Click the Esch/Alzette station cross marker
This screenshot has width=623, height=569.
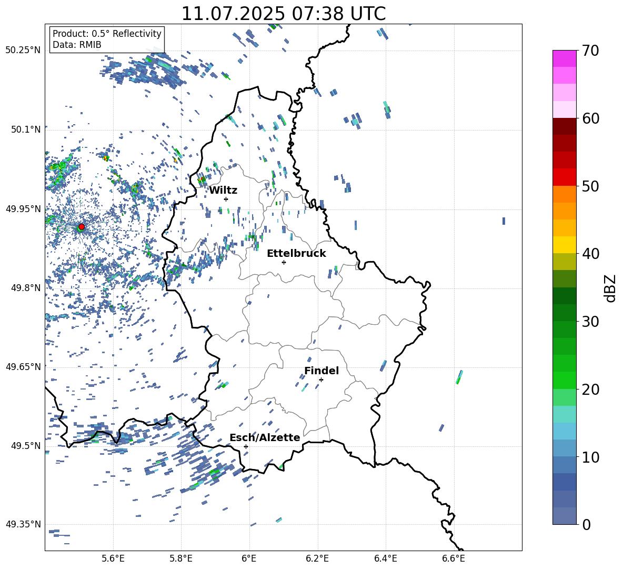click(246, 446)
